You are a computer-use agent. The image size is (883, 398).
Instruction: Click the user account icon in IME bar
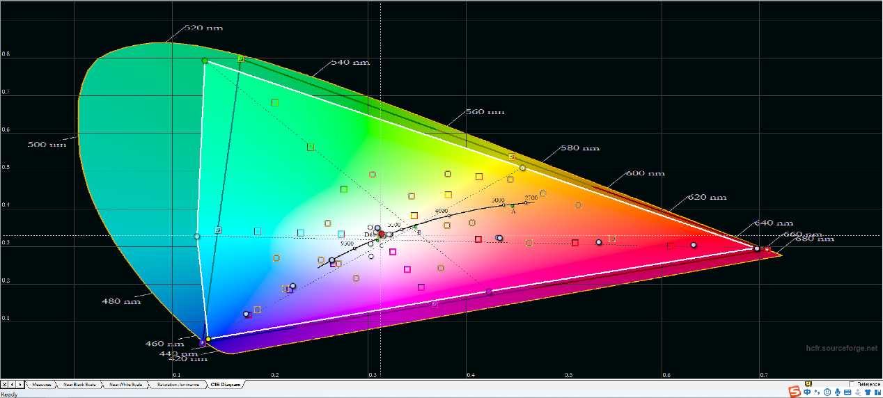pyautogui.click(x=858, y=392)
